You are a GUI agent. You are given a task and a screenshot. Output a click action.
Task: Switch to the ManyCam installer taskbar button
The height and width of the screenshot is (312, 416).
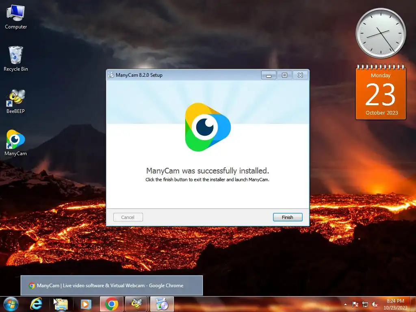click(162, 304)
